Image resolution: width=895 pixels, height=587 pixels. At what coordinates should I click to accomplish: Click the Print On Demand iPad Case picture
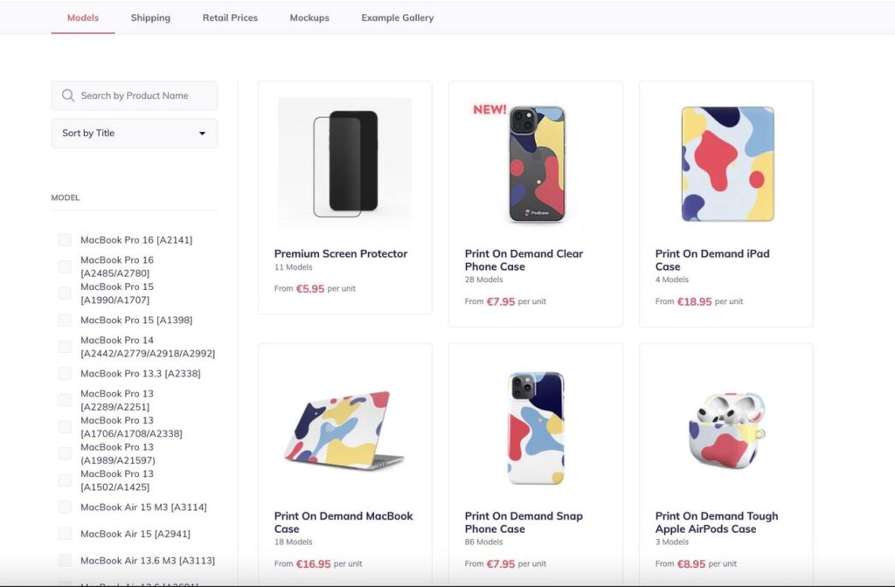coord(725,162)
